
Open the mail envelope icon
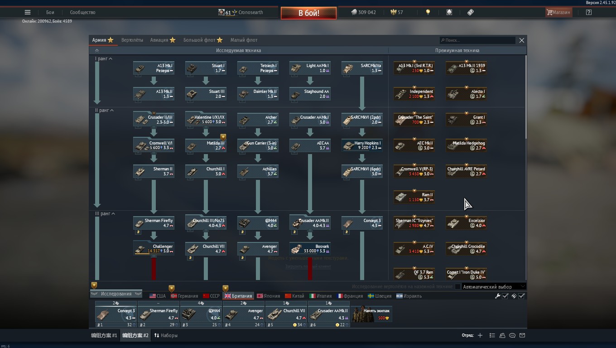522,335
